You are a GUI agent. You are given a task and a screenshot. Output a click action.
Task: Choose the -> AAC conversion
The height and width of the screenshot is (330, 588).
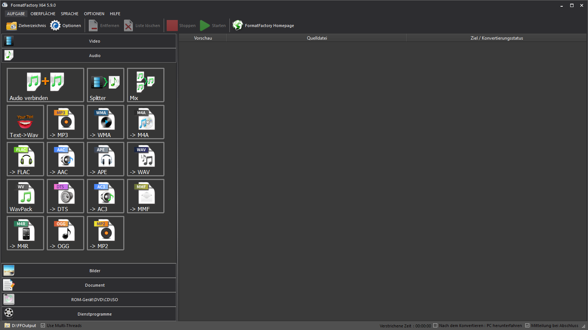[65, 159]
